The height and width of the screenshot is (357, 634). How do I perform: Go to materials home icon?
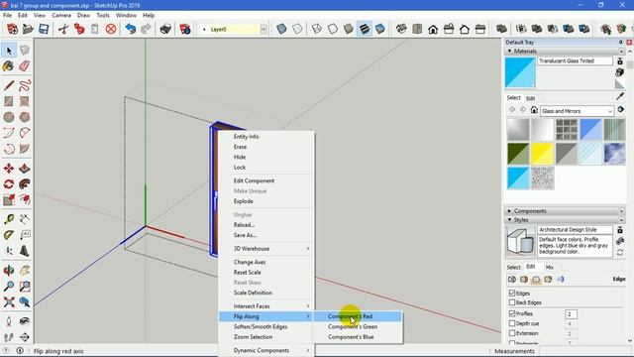tap(534, 110)
